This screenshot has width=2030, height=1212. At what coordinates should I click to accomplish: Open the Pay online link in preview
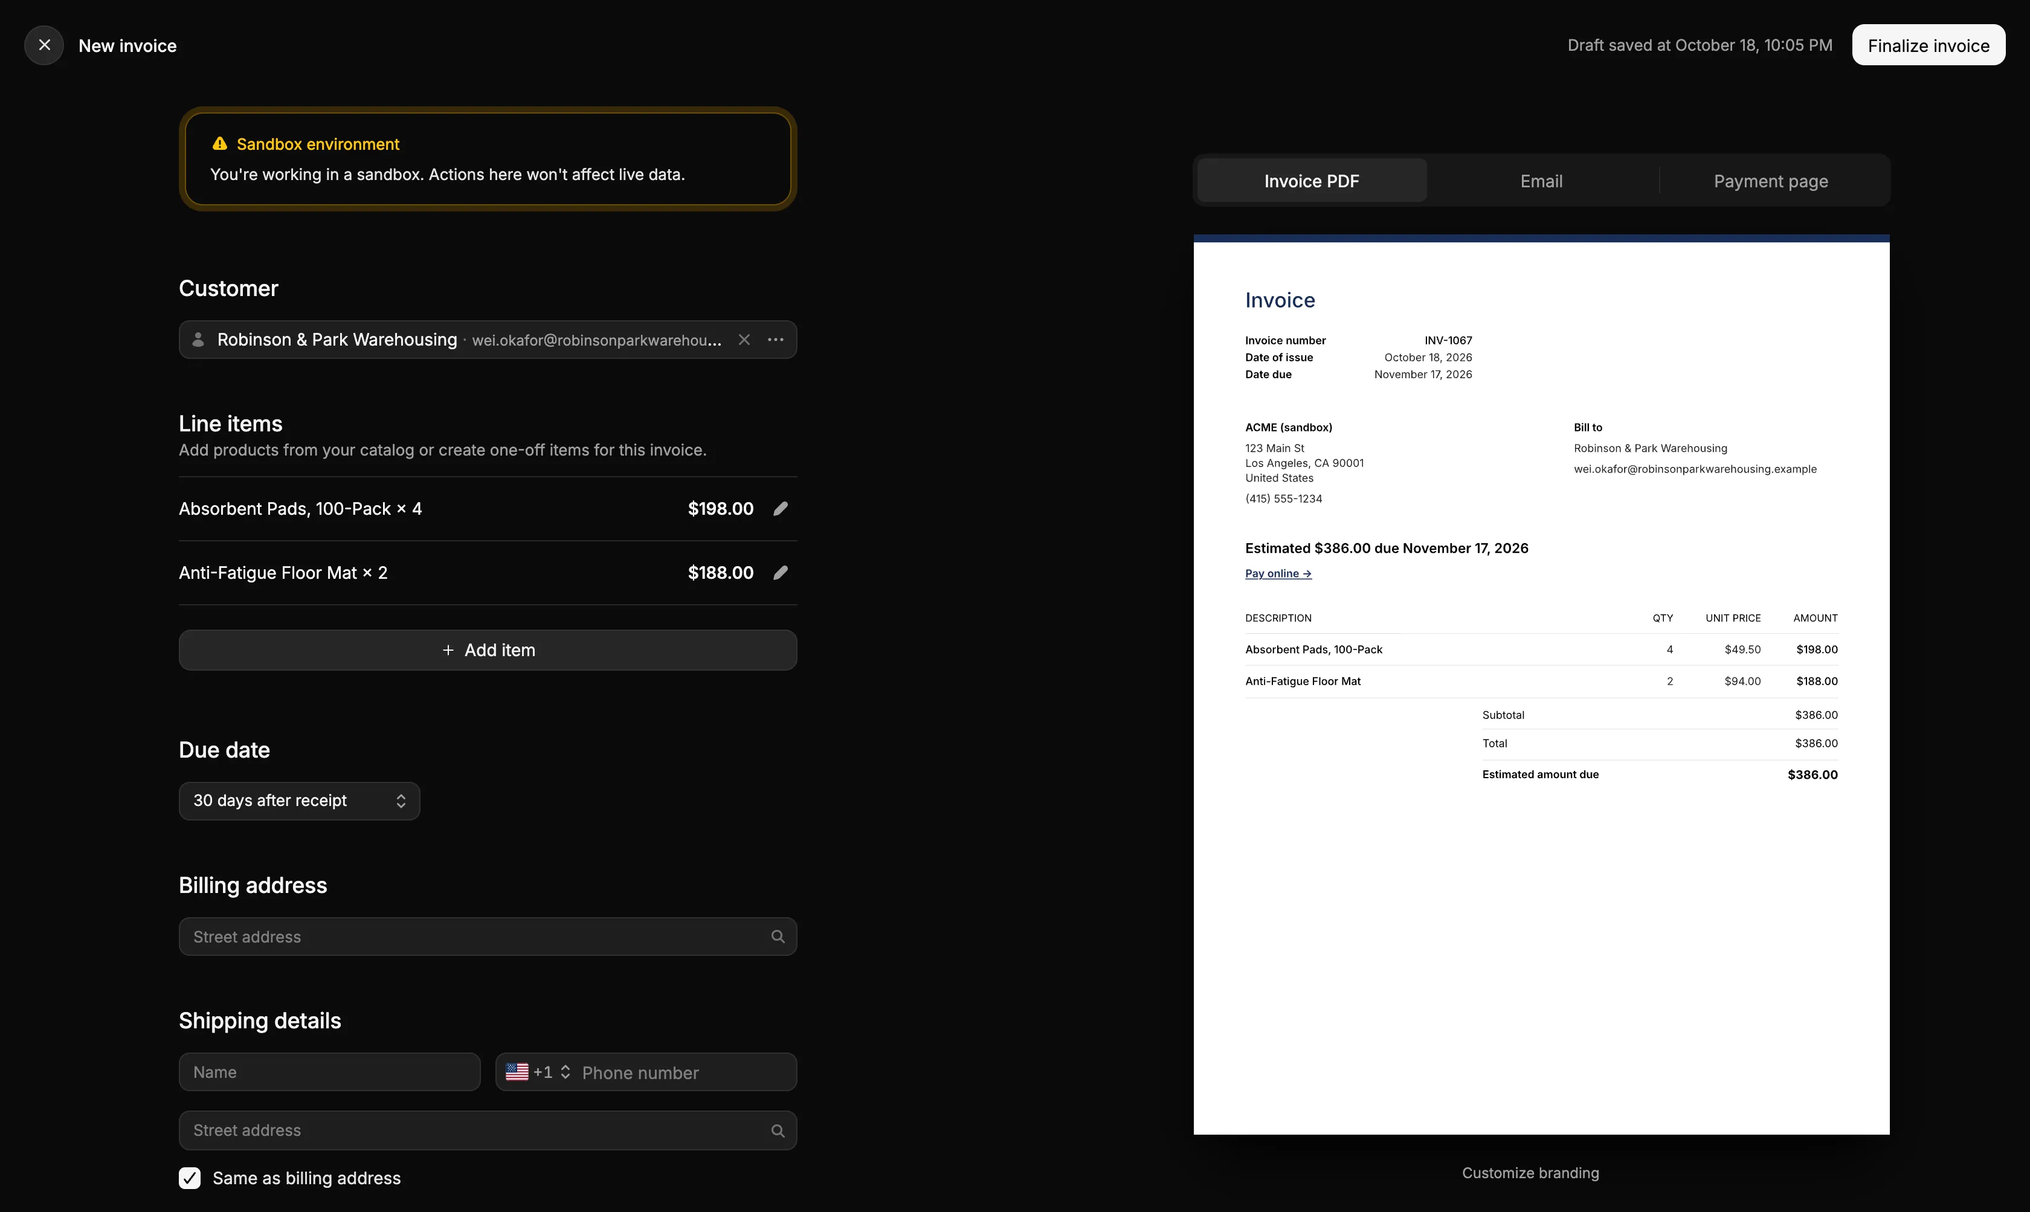(1278, 573)
